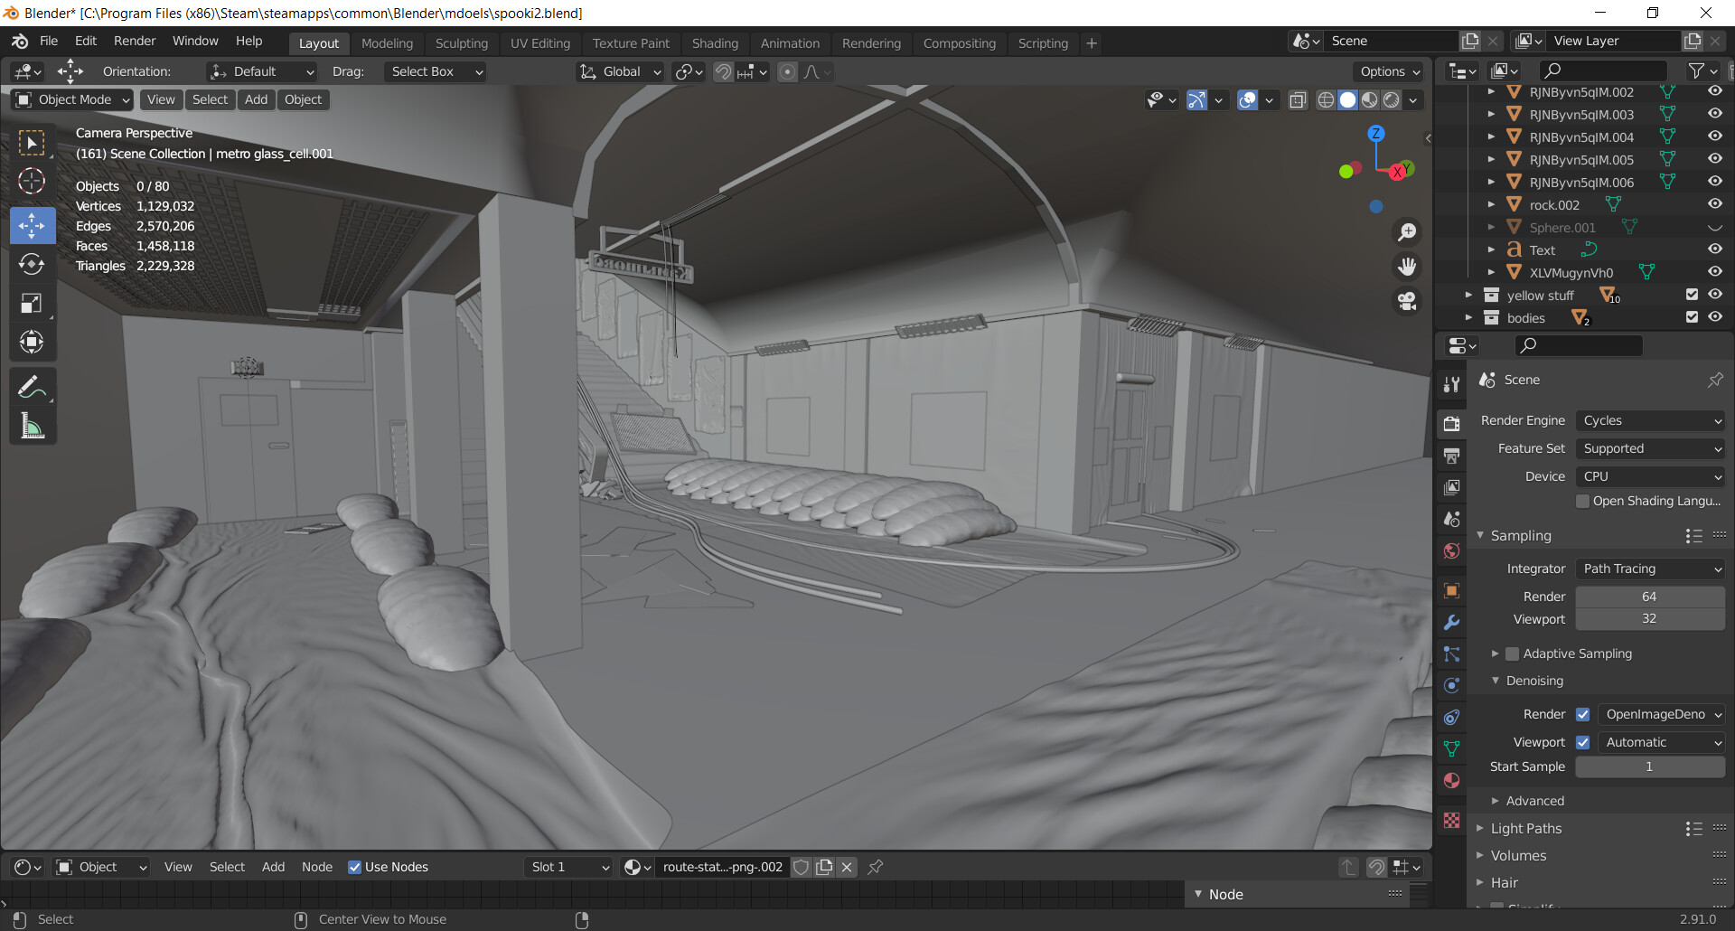Select the Move tool in toolbar
The image size is (1735, 931).
coord(32,225)
